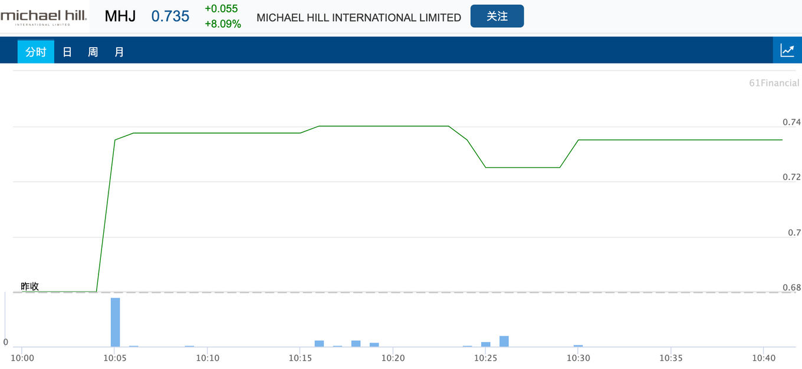Click the 0.74 price axis label

pos(791,122)
